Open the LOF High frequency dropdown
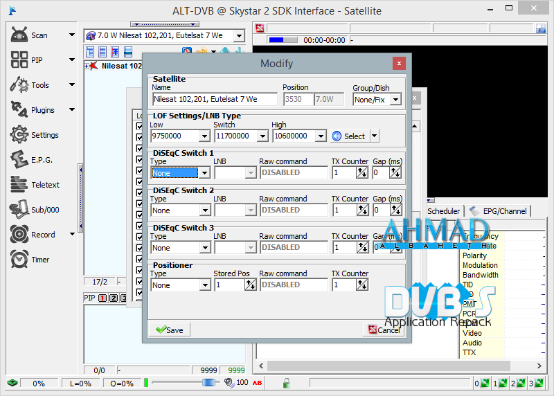The height and width of the screenshot is (396, 554). pos(321,136)
